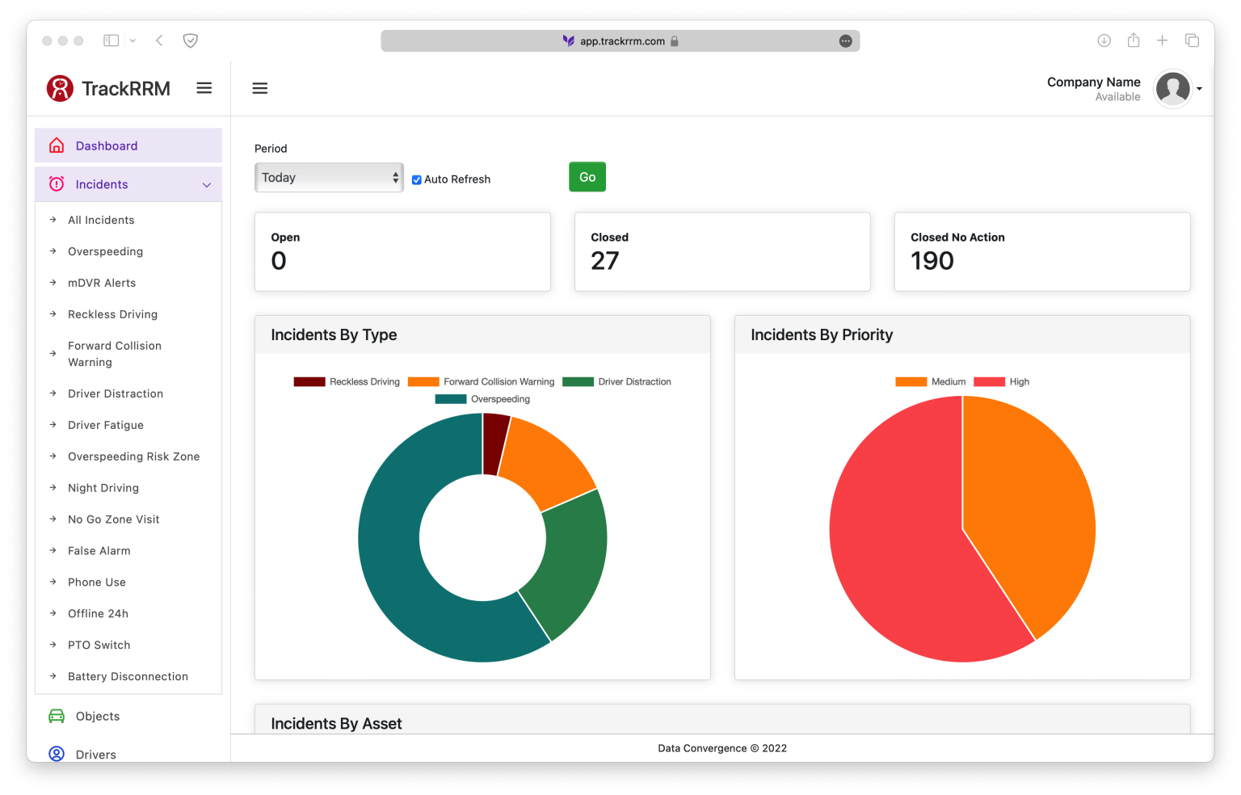Click the Drivers person icon
The height and width of the screenshot is (795, 1241).
[x=57, y=754]
